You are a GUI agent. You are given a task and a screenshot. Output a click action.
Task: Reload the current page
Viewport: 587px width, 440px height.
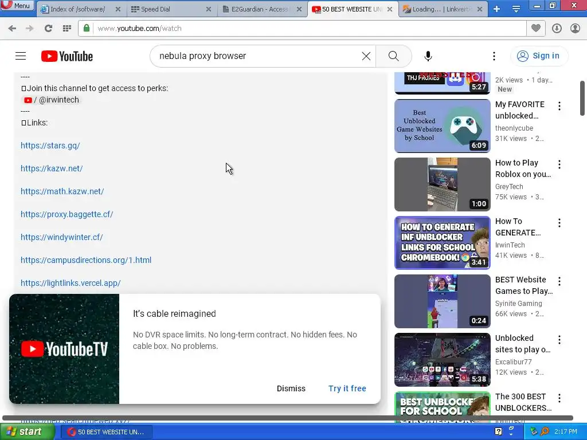pyautogui.click(x=48, y=29)
